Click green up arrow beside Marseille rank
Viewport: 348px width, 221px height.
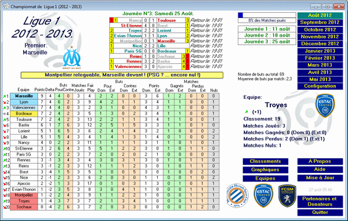point(5,96)
